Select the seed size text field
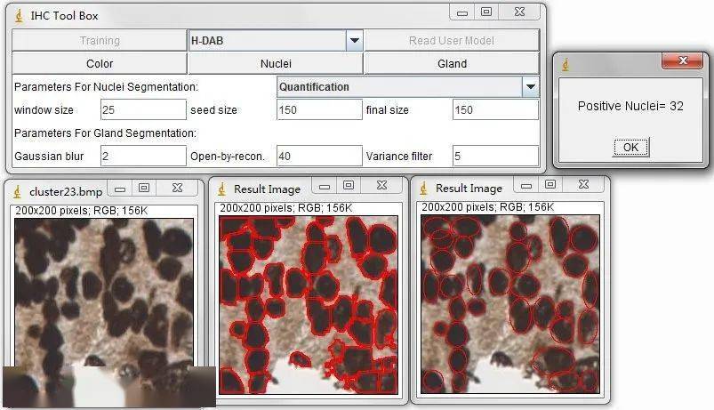Viewport: 714px width, 410px height. [x=318, y=110]
